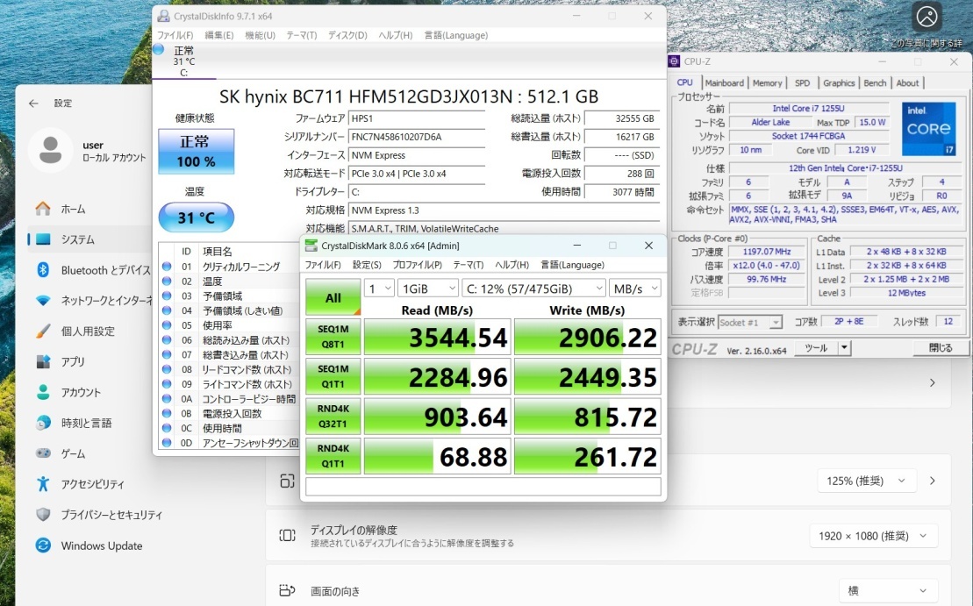Open the 機能(U) menu in CrystalDiskInfo

click(x=260, y=35)
